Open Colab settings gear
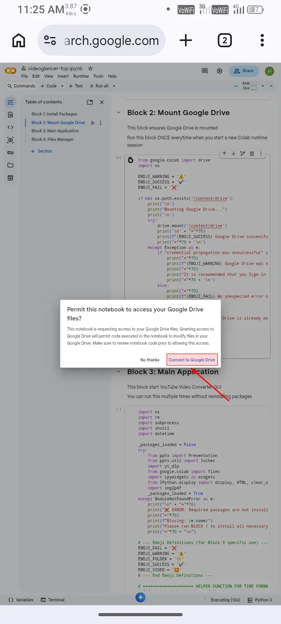Viewport: 281px width, 624px height. click(x=220, y=71)
